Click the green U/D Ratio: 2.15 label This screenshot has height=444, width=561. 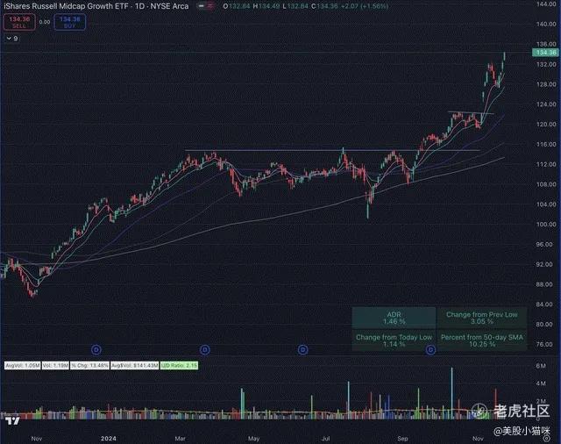point(179,366)
